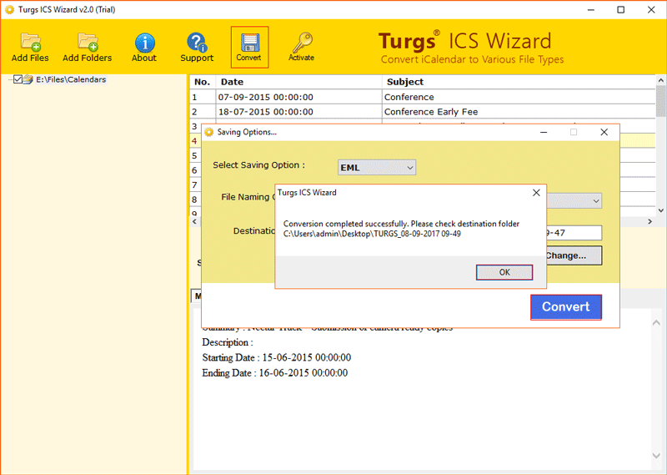The image size is (667, 475).
Task: Select row number 8 in the list
Action: coord(194,199)
